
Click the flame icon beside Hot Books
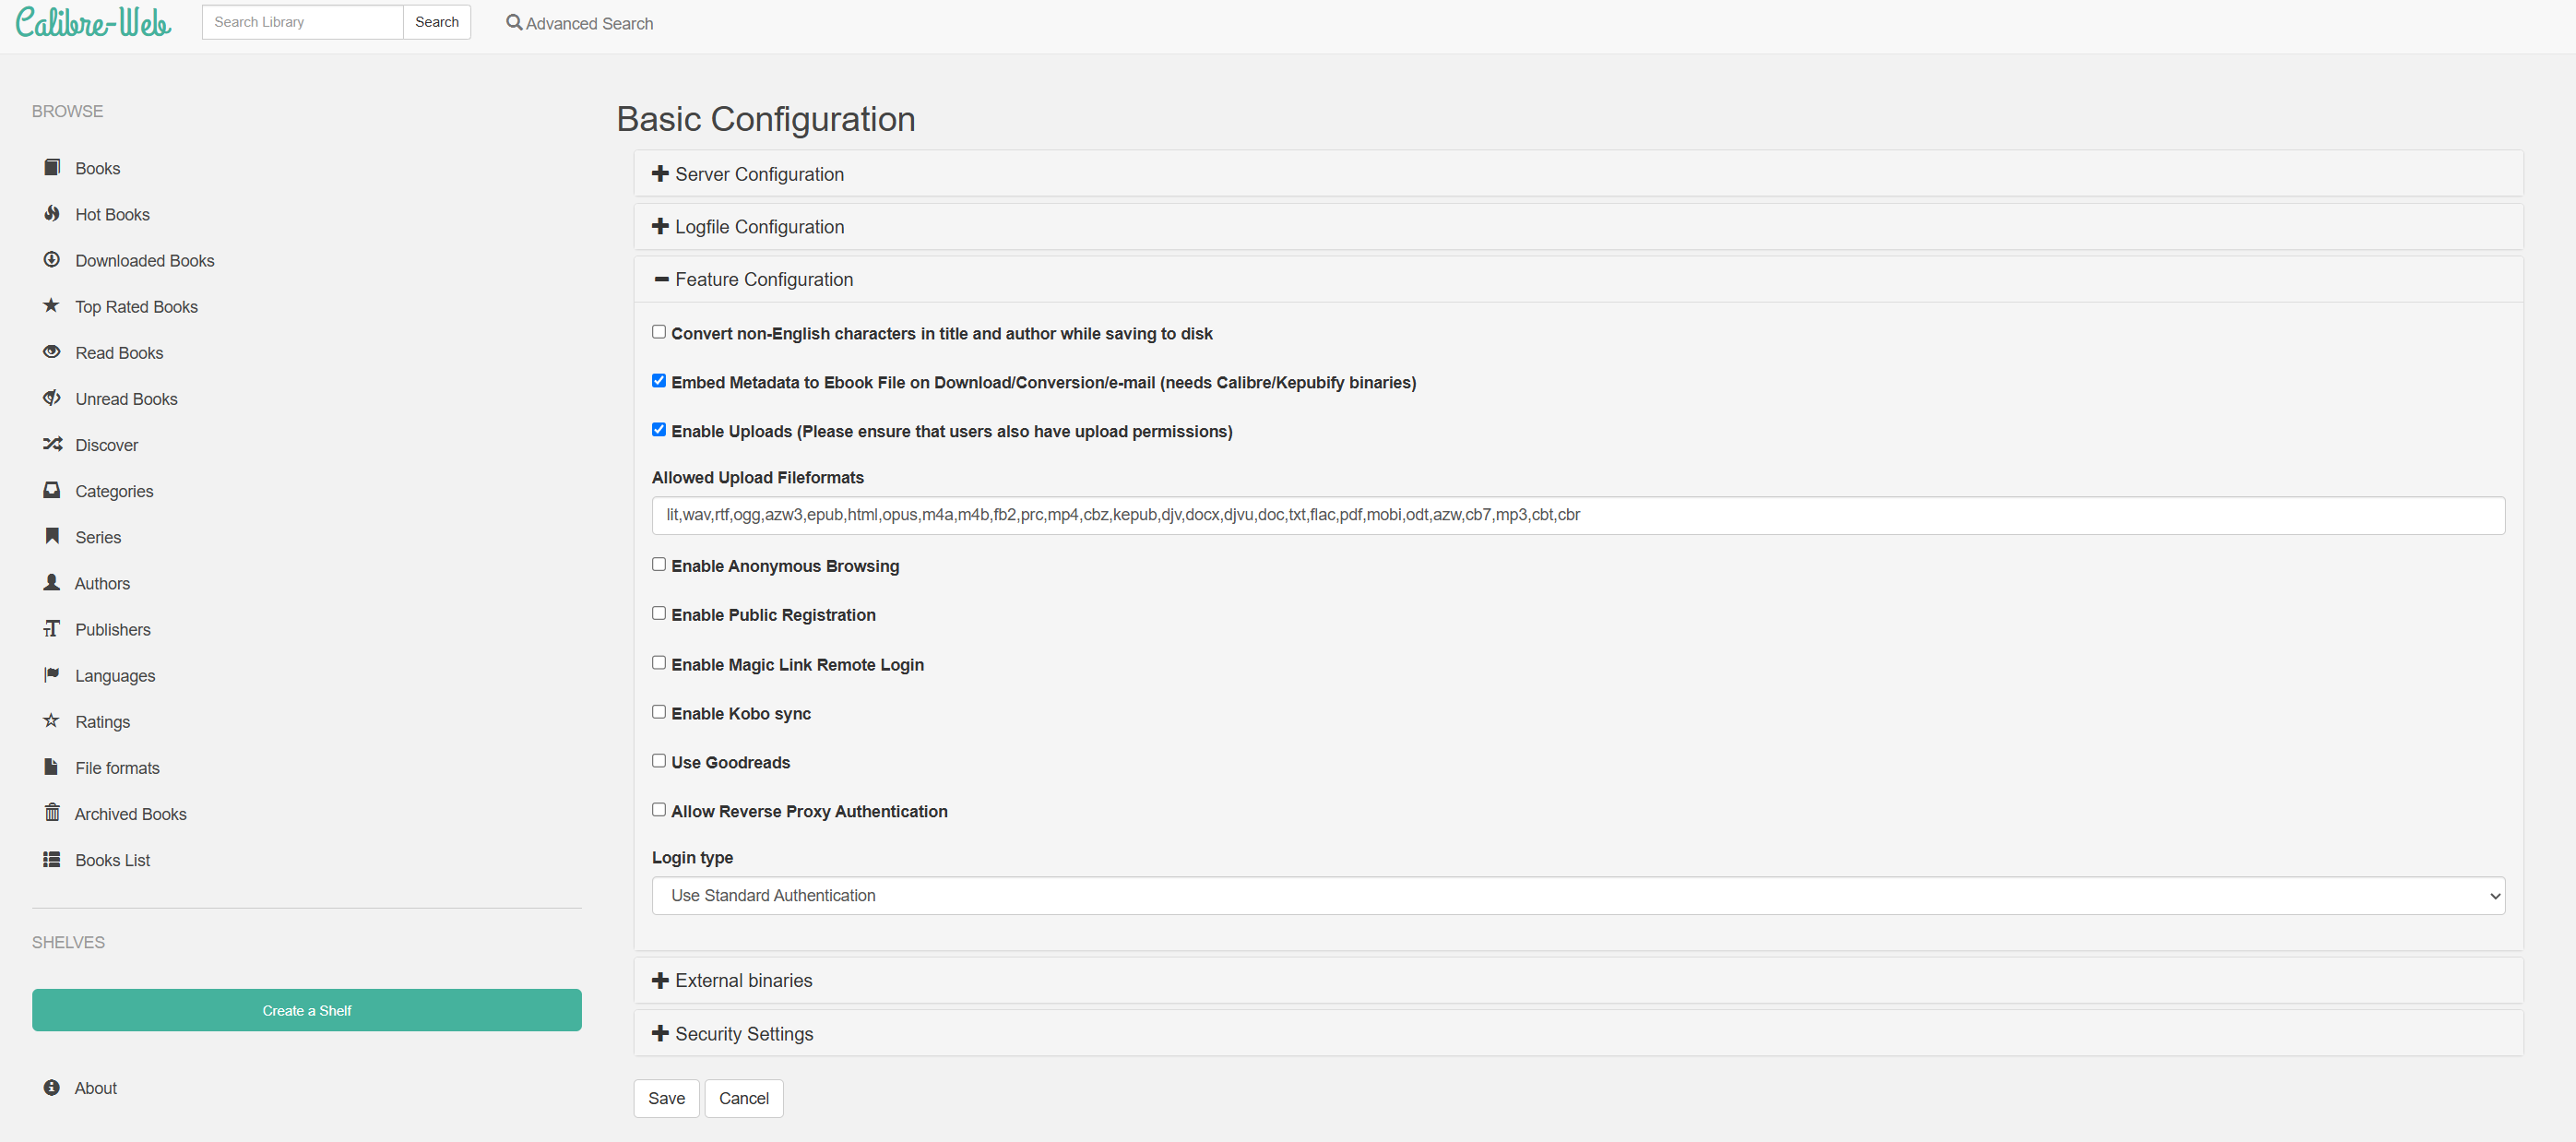[52, 214]
